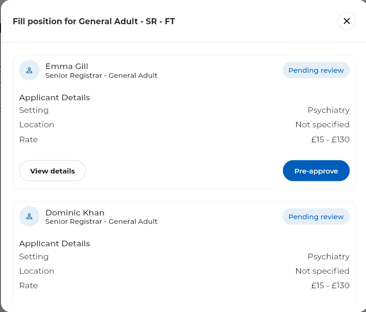Image resolution: width=366 pixels, height=312 pixels.
Task: Click Dominic Khan's Pending review badge
Action: click(316, 217)
